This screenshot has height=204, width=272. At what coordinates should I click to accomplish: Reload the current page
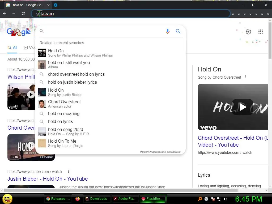23,14
